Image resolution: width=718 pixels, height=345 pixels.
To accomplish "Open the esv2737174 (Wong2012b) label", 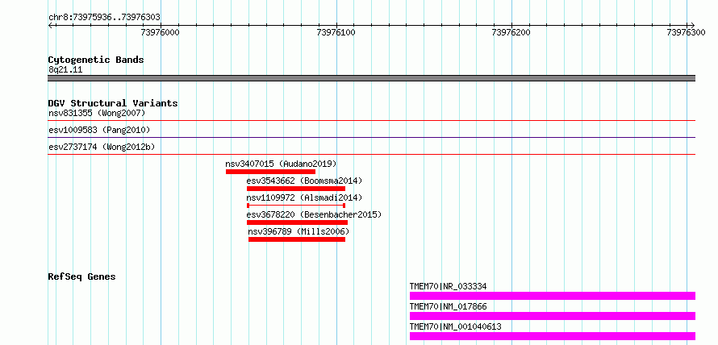I will point(102,147).
